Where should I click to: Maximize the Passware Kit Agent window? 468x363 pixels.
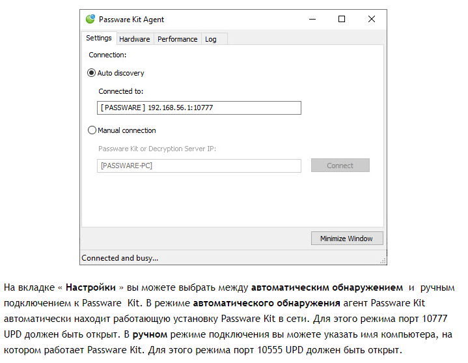(x=342, y=20)
